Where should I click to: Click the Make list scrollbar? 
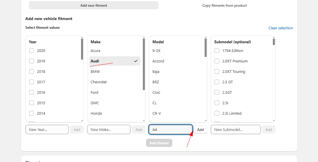[x=144, y=64]
